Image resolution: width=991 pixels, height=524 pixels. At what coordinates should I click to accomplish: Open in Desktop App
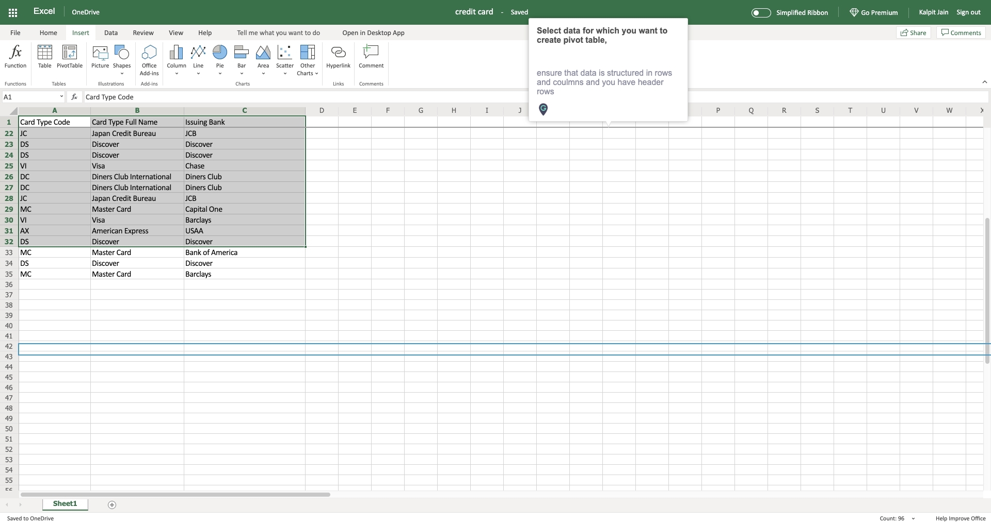[373, 32]
